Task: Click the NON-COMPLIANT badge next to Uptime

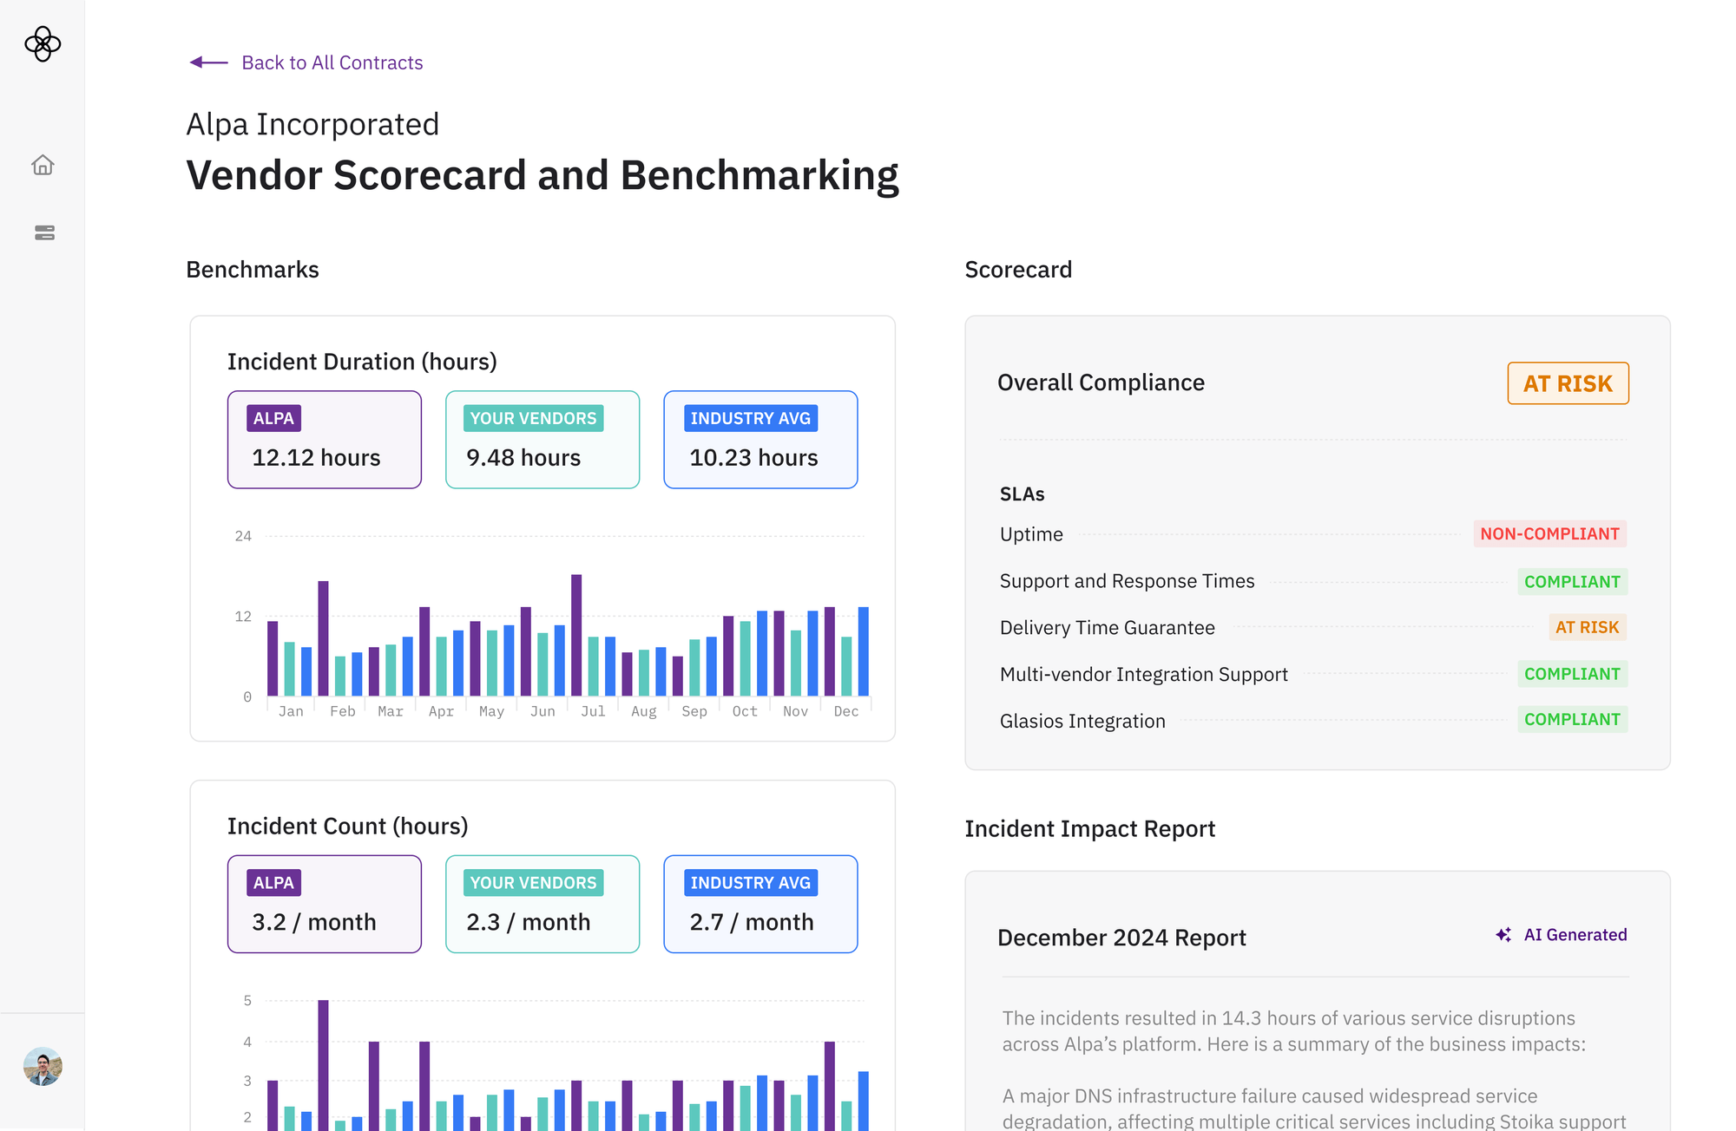Action: coord(1550,533)
